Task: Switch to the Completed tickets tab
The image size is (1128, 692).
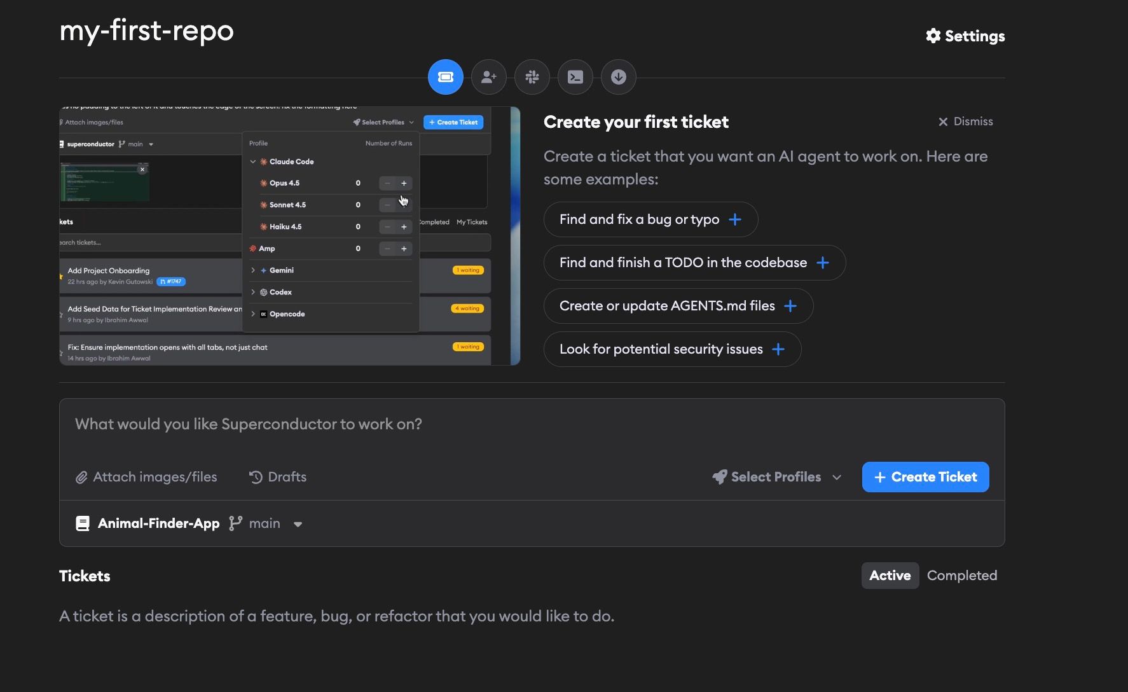Action: (962, 576)
